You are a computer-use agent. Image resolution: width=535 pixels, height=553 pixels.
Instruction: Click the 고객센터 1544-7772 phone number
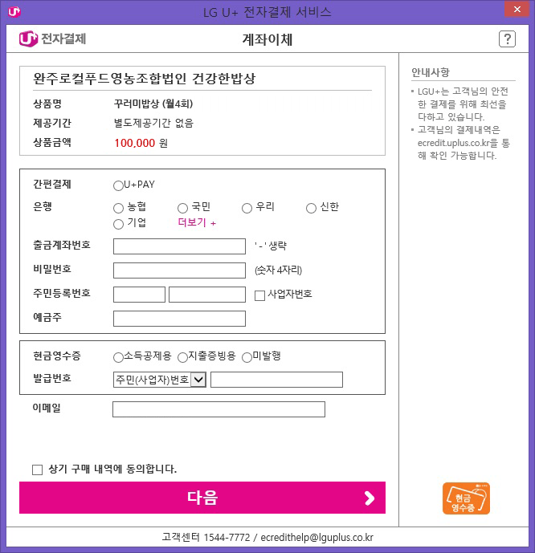(206, 538)
